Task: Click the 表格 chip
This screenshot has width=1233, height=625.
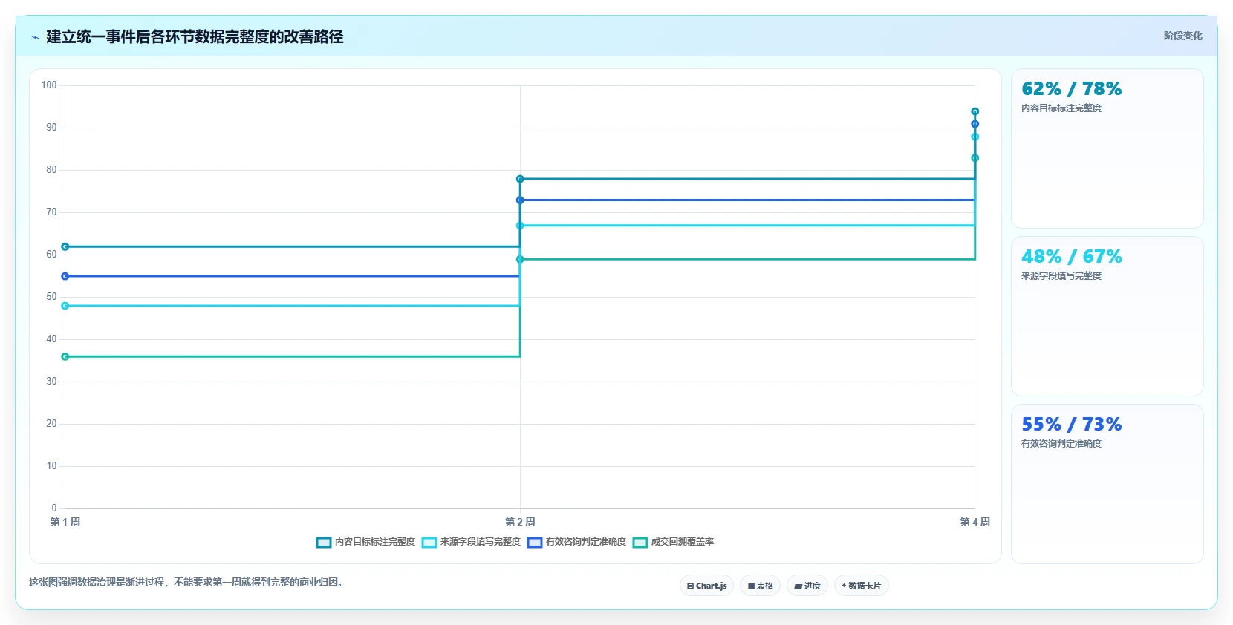Action: (x=760, y=586)
